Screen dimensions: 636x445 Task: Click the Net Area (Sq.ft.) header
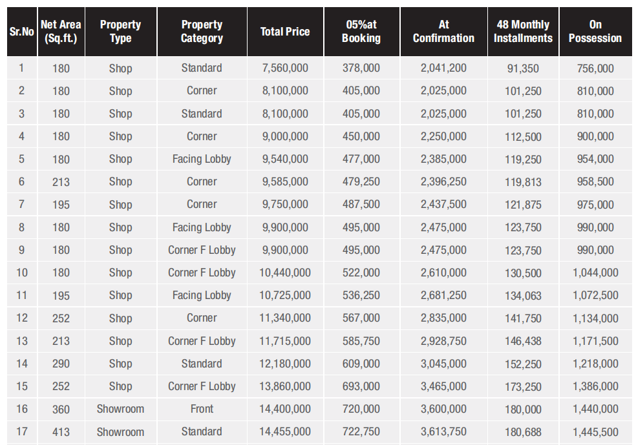click(61, 32)
